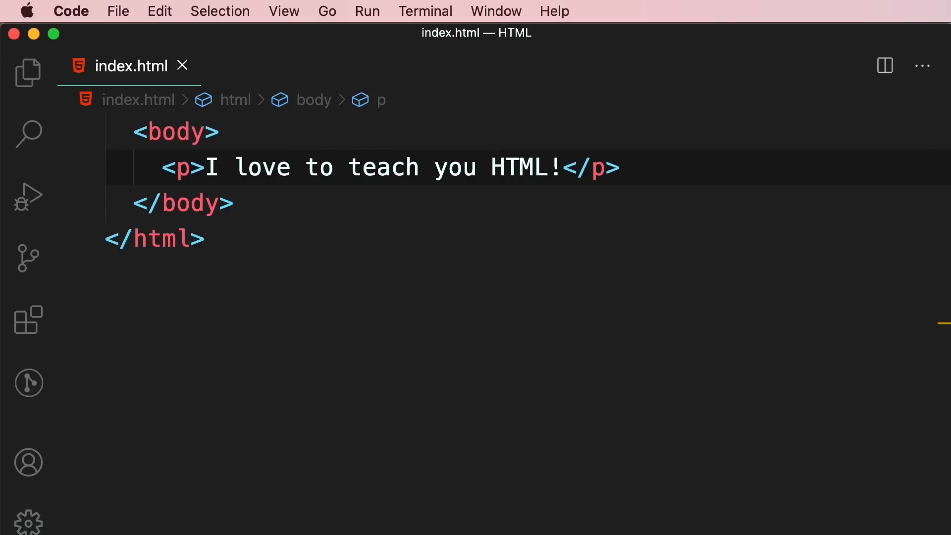This screenshot has width=951, height=535.
Task: Open the More Actions ellipsis menu
Action: 922,65
